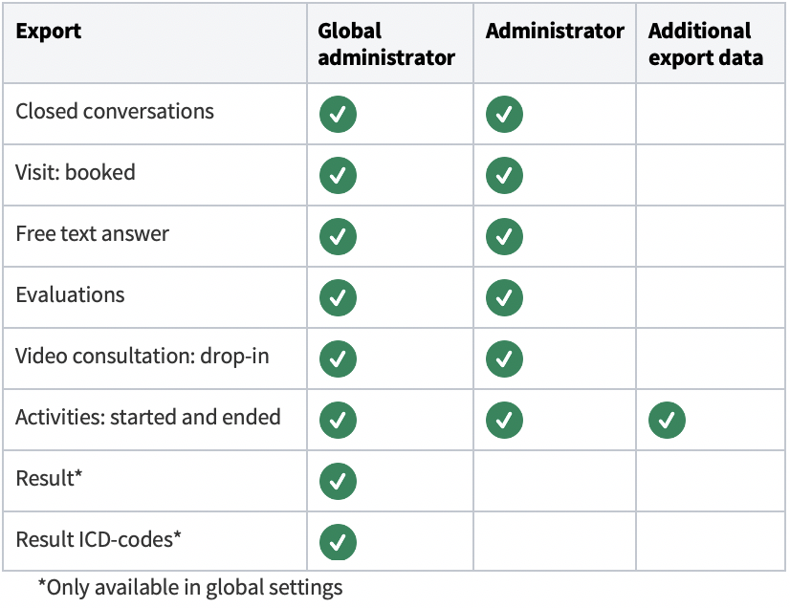Click Additional export data checkmark for Activities
The height and width of the screenshot is (608, 790).
[667, 420]
